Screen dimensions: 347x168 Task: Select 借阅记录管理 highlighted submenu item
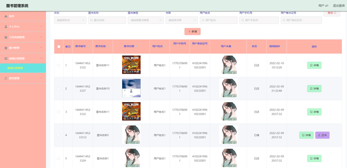(23, 68)
